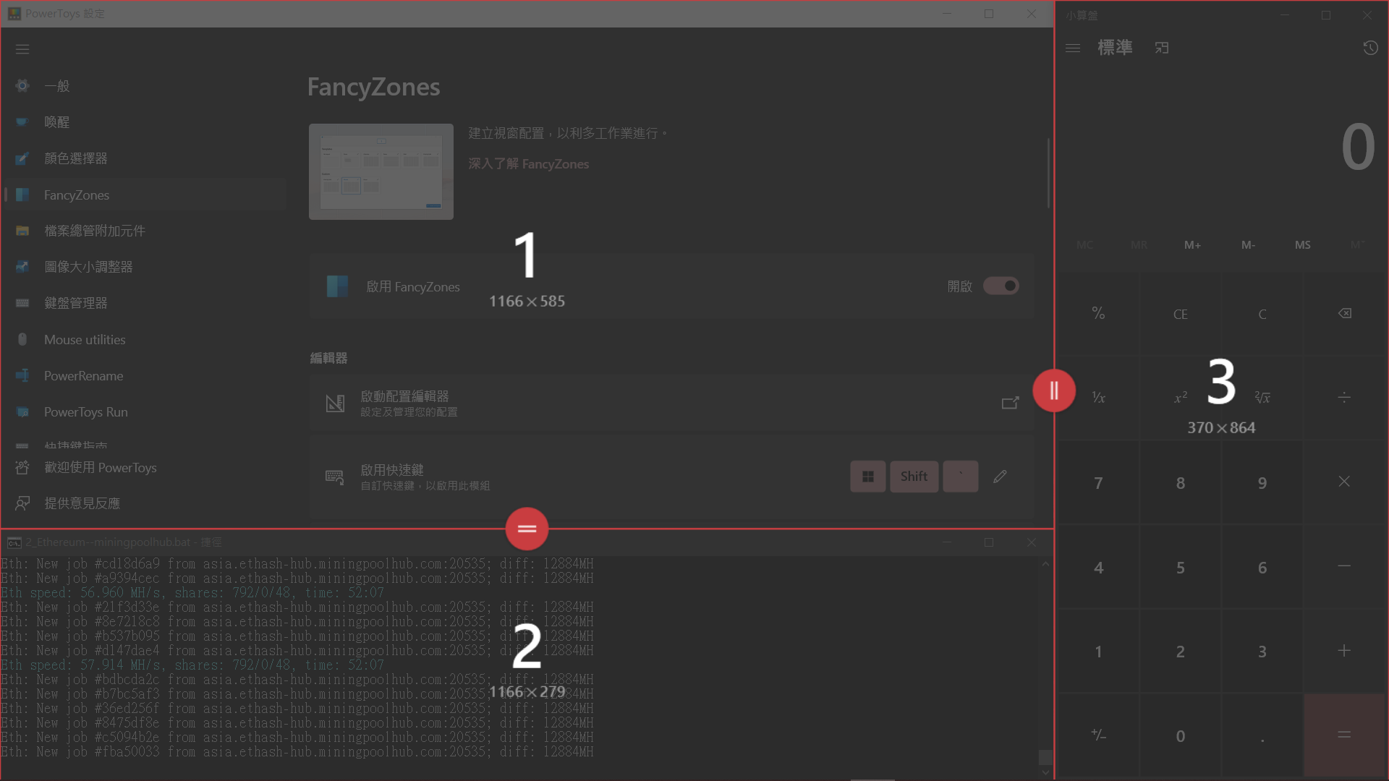
Task: Click the 8 key in calculator
Action: coord(1181,482)
